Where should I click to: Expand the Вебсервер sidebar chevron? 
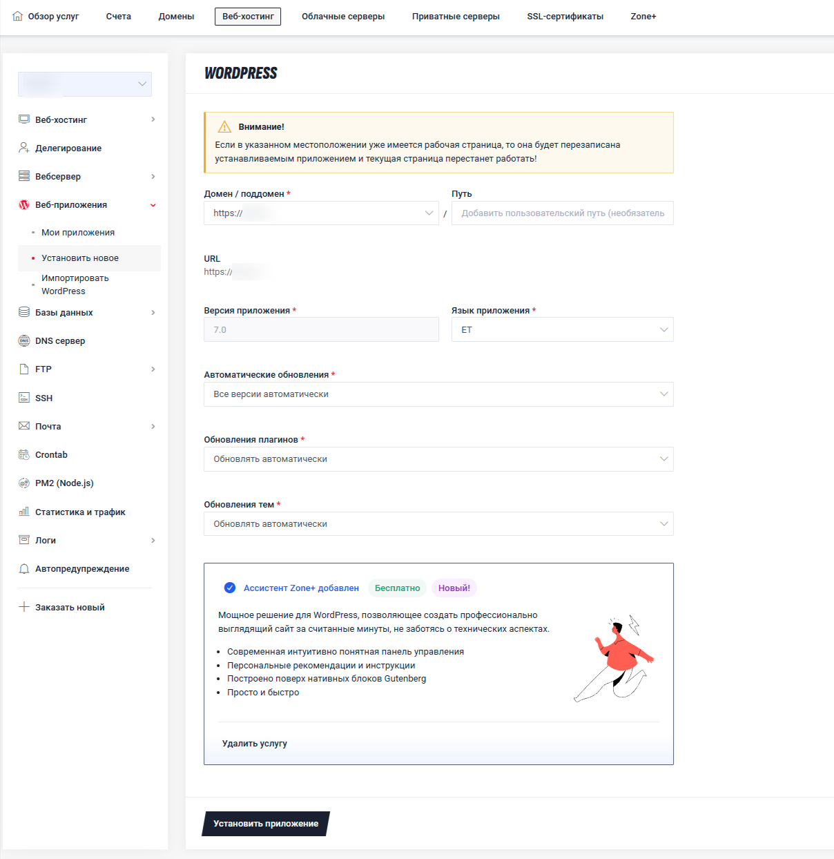pyautogui.click(x=153, y=176)
